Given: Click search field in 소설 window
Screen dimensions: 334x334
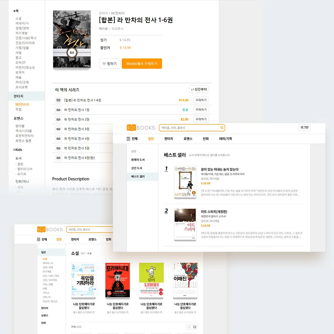Looking at the screenshot, I should (x=90, y=229).
